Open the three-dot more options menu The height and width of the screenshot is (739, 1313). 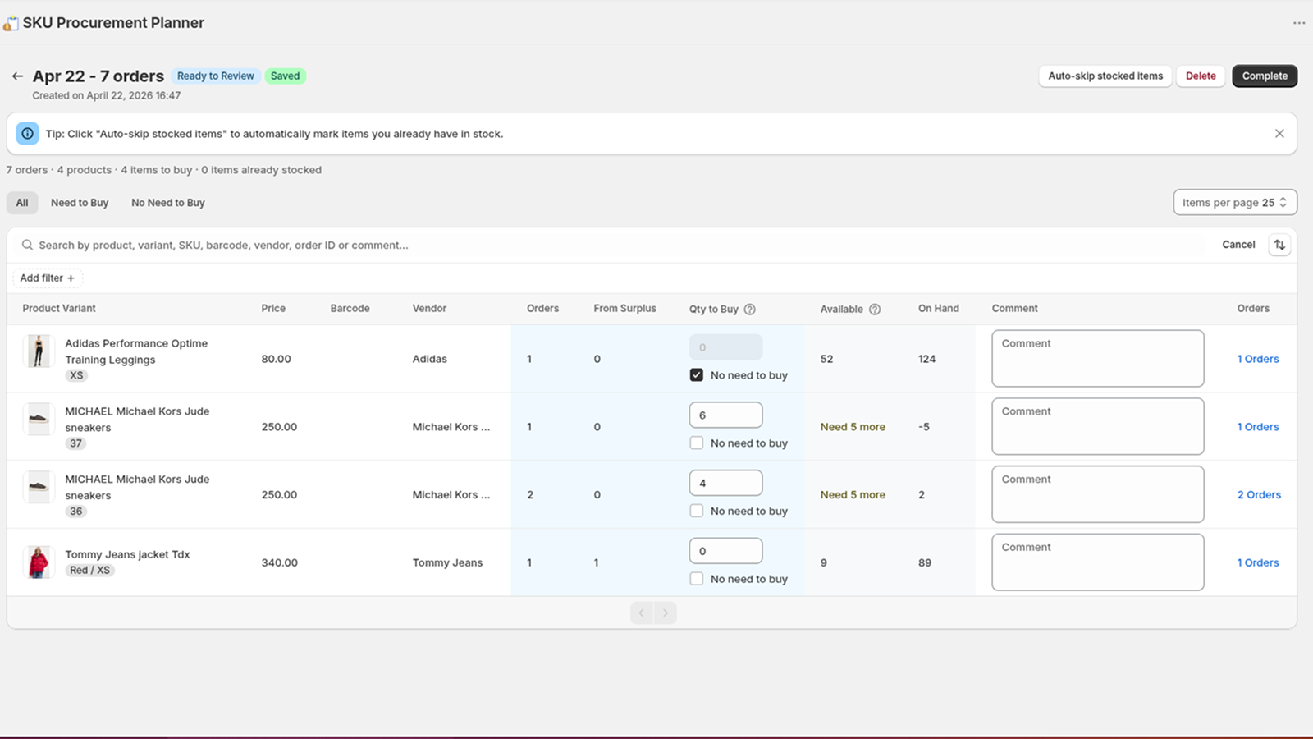coord(1298,23)
